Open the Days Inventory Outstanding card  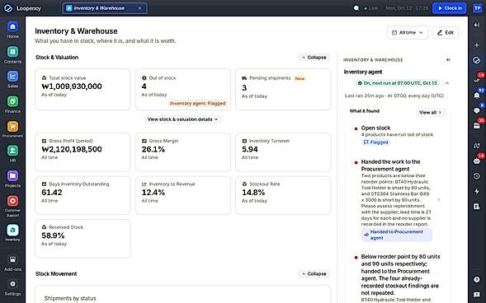(x=83, y=195)
